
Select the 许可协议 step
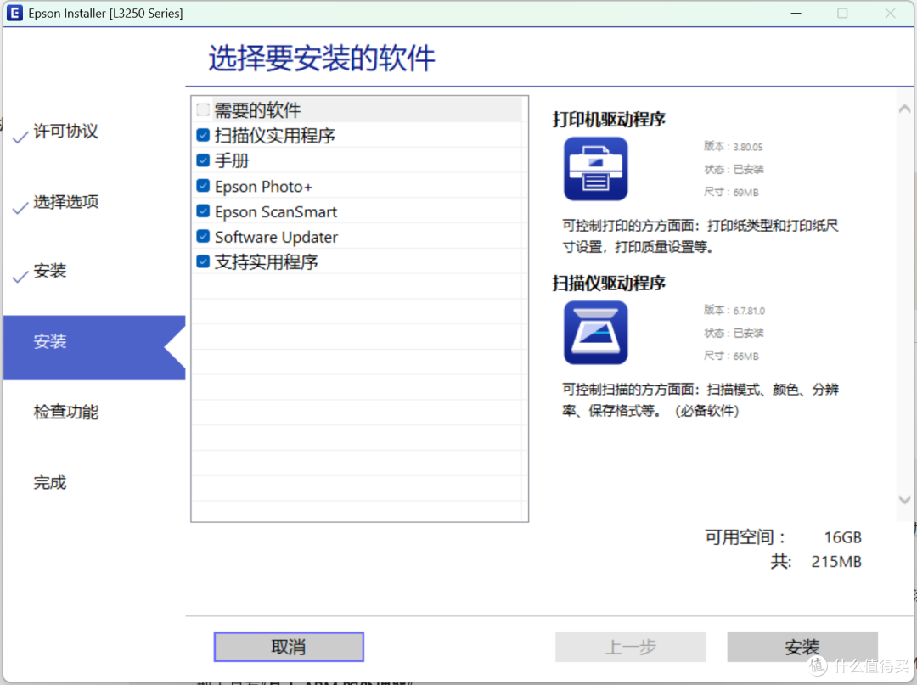(65, 132)
